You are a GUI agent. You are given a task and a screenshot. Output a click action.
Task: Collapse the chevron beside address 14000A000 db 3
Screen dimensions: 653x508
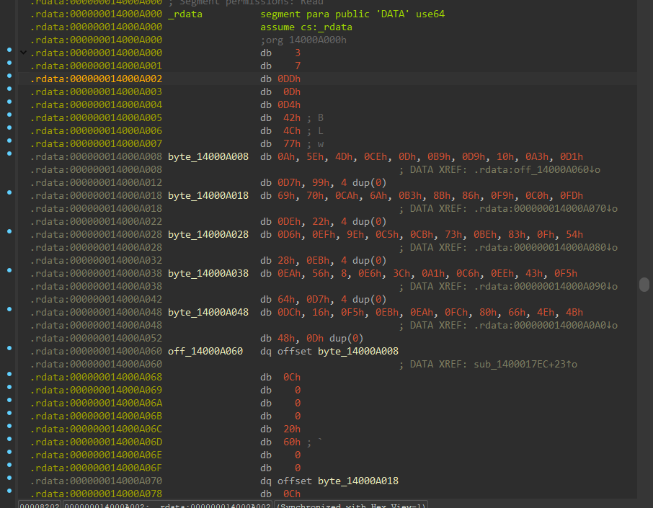click(x=24, y=53)
